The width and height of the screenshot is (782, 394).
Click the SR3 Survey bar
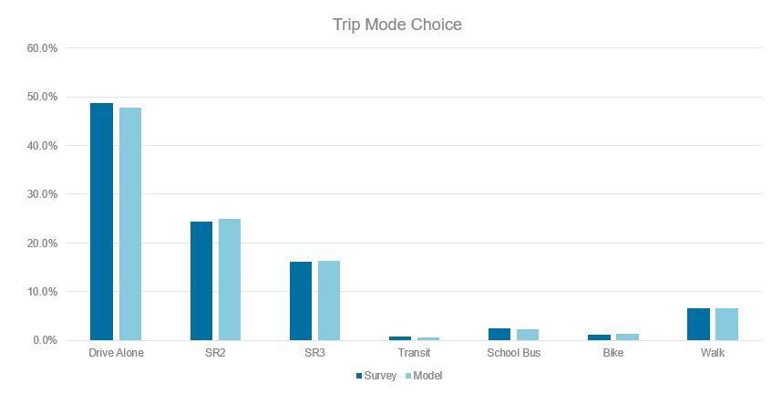click(301, 301)
